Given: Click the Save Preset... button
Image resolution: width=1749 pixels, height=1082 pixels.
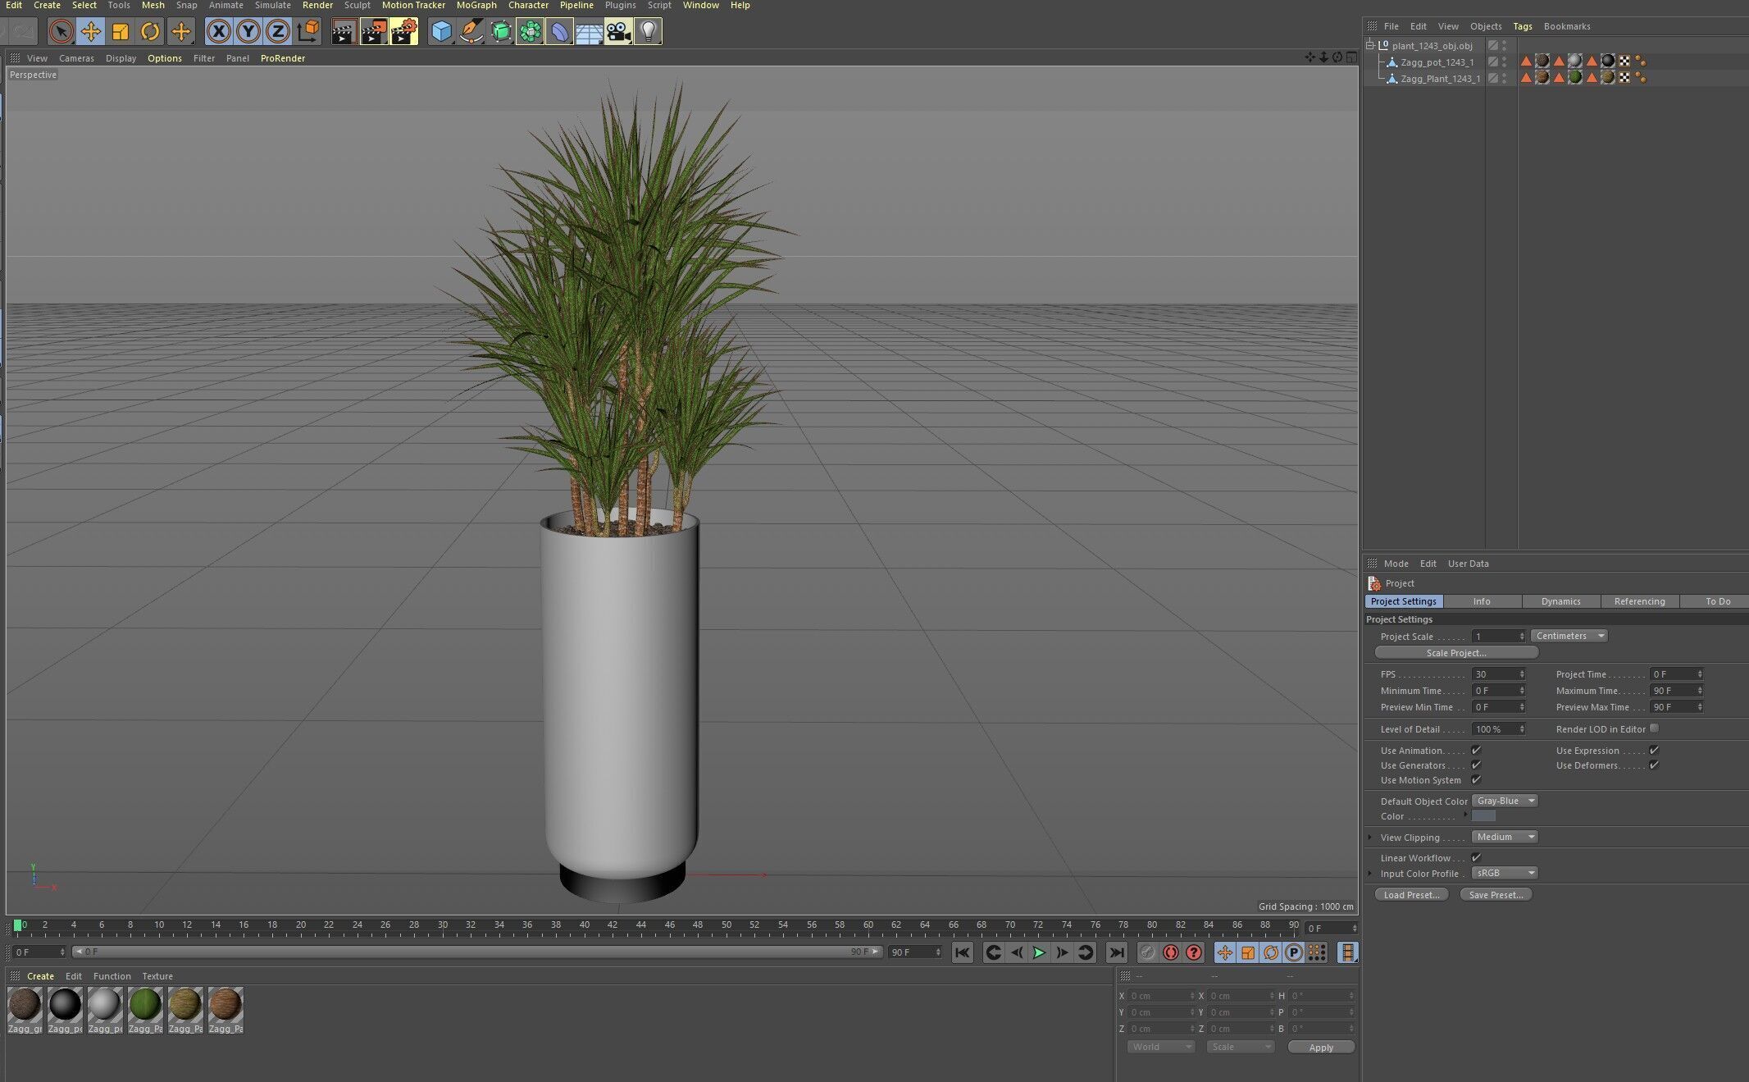Looking at the screenshot, I should point(1496,895).
